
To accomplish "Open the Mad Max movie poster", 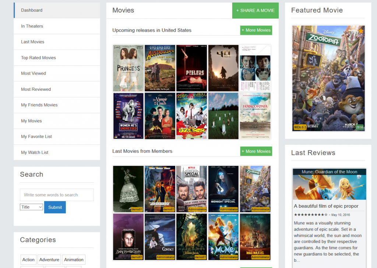I will click(x=255, y=237).
